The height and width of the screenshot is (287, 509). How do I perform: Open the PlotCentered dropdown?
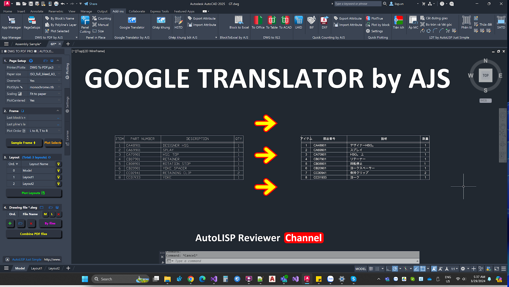pos(45,100)
